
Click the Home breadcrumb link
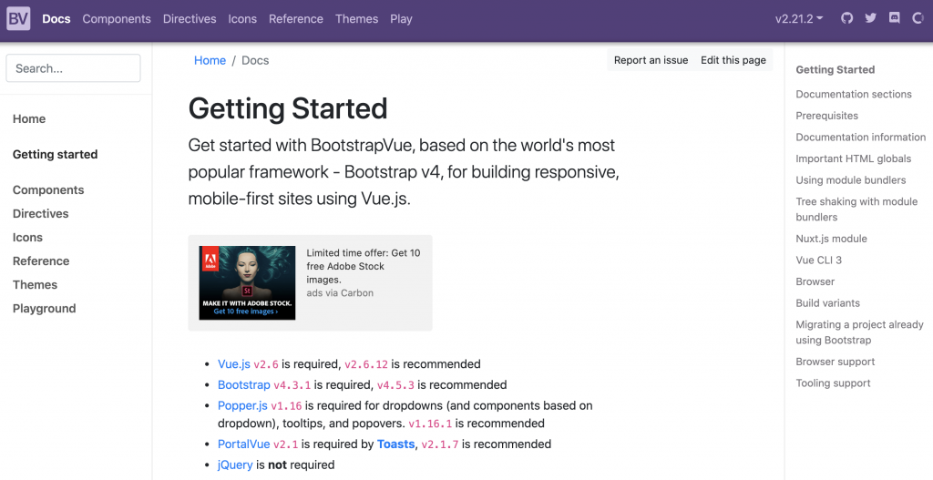(x=210, y=60)
